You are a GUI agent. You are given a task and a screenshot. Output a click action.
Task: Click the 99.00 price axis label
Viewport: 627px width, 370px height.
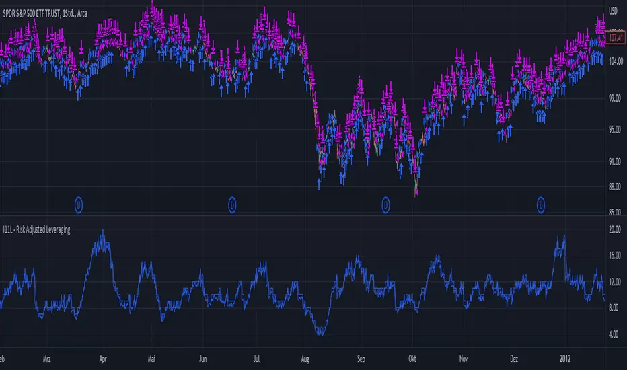coord(615,98)
